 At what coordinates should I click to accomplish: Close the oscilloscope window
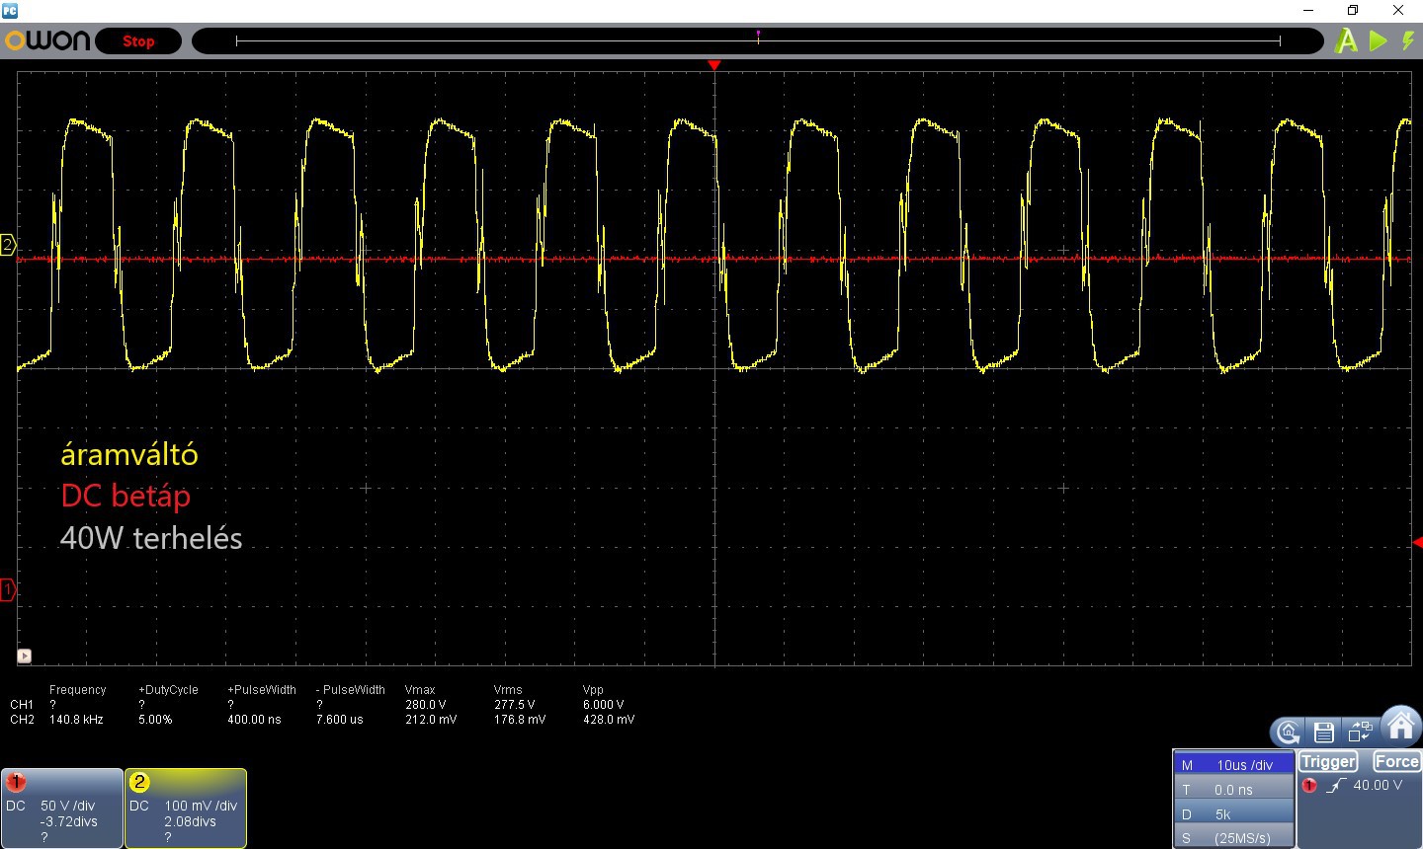pos(1398,10)
